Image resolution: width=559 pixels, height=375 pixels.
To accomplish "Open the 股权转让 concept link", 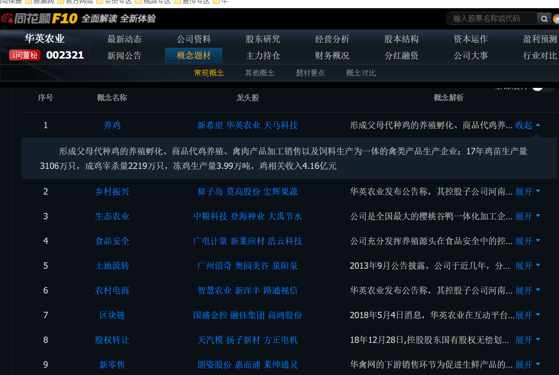I will pos(112,340).
